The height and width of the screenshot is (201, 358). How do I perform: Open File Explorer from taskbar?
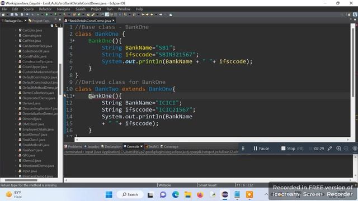188,194
